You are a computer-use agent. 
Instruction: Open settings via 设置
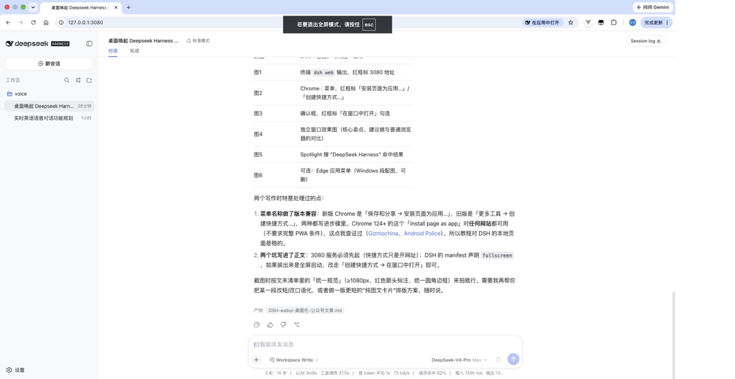click(15, 370)
